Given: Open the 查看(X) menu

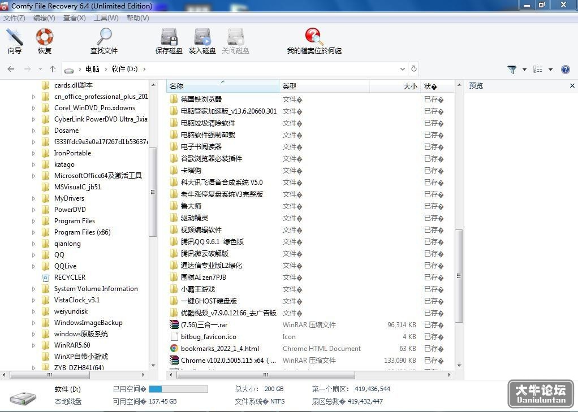Looking at the screenshot, I should 75,18.
